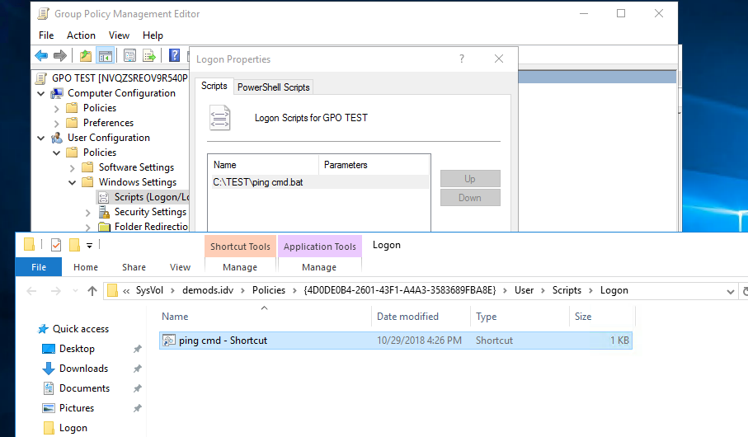Click the Quick access star icon
Screen dimensions: 748x437
click(x=43, y=329)
